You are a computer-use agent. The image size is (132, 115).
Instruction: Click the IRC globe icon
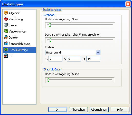click(6, 56)
